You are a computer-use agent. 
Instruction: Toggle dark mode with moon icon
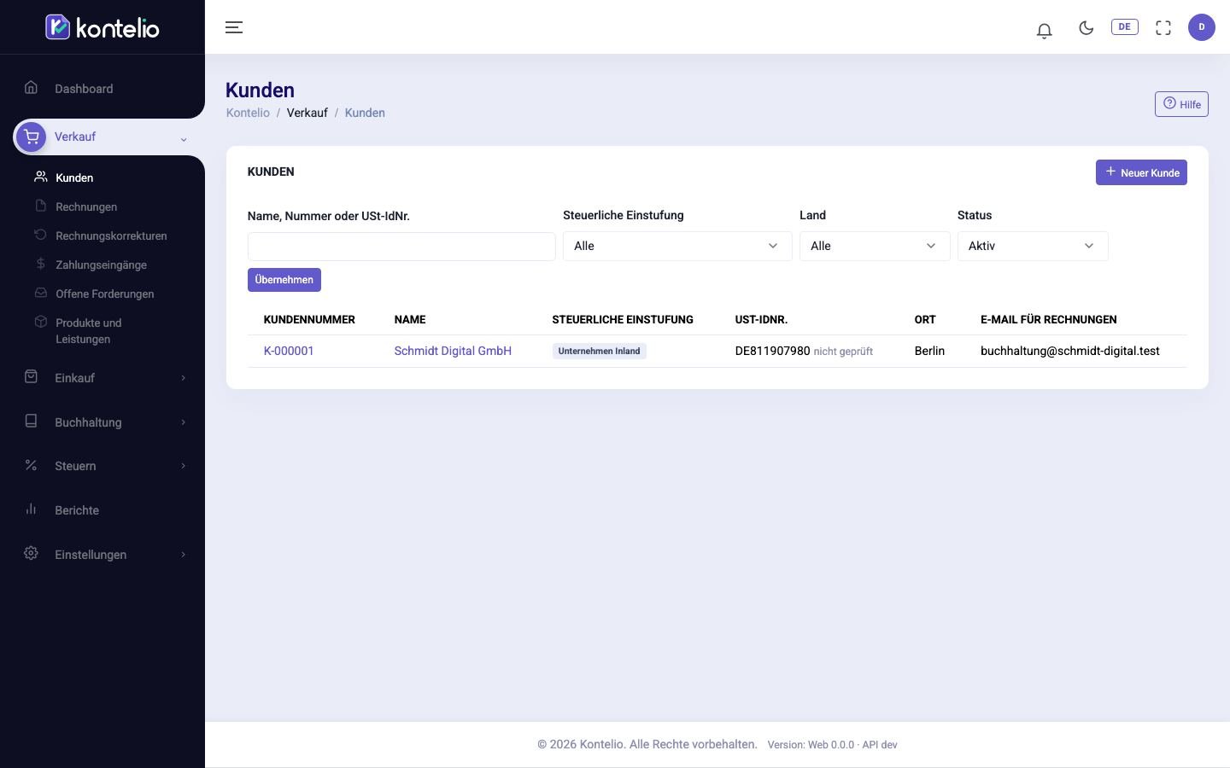[1086, 27]
